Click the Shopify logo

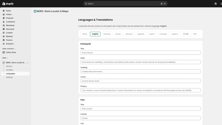(x=8, y=4)
